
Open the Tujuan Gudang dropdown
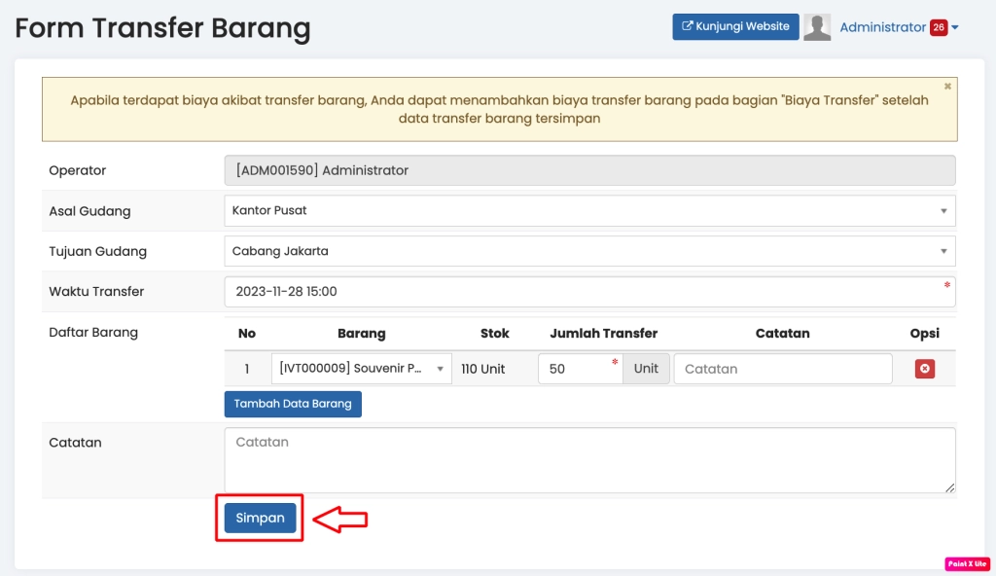point(589,251)
